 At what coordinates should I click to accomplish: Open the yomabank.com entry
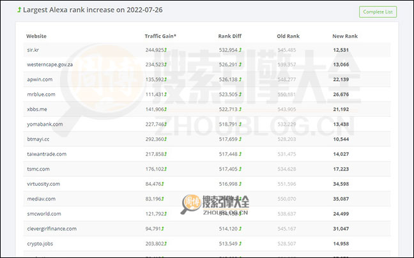click(45, 125)
